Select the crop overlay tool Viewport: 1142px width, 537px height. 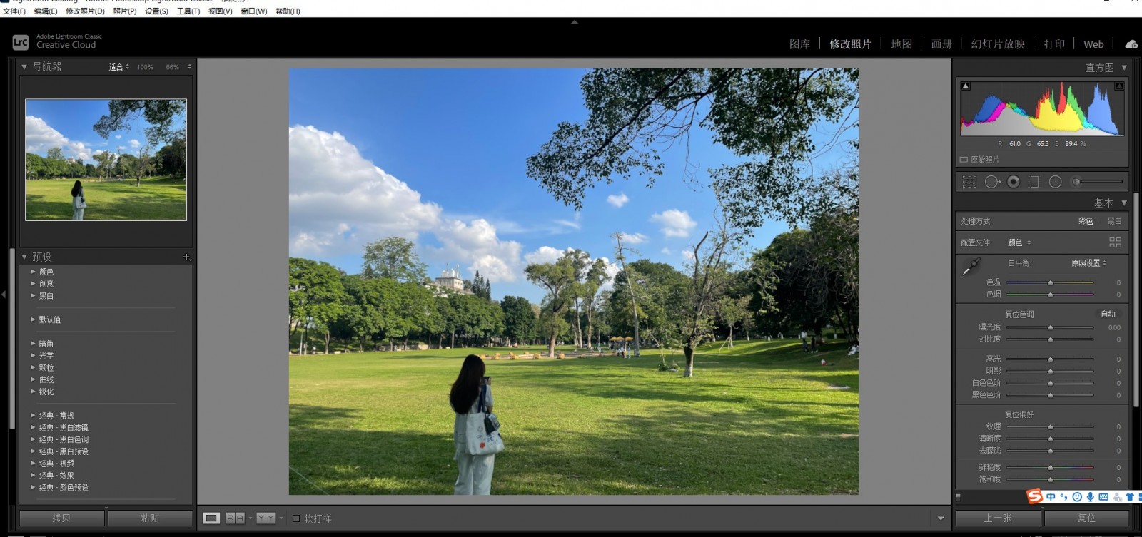[969, 182]
